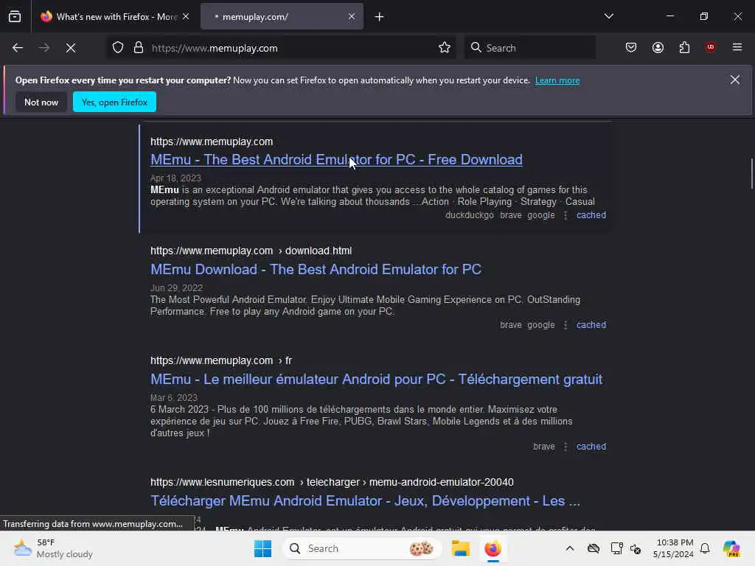Click brave source on first MEmu result
Viewport: 755px width, 566px height.
[x=510, y=215]
